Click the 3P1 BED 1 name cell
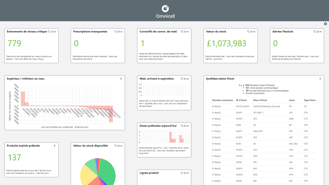 click(x=258, y=113)
